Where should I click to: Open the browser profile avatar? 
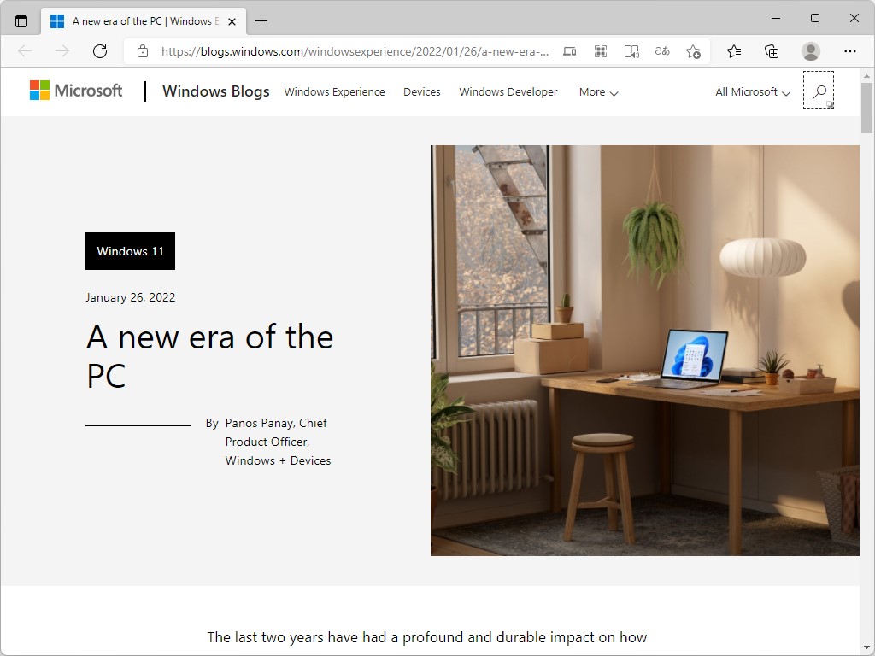810,51
